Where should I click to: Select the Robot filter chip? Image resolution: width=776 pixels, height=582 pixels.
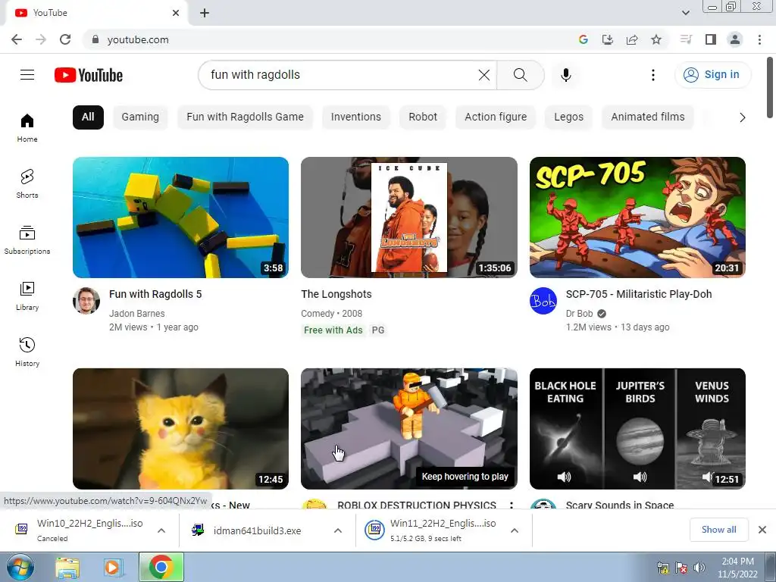coord(423,117)
